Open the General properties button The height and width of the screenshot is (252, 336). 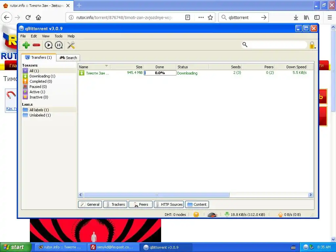coord(90,204)
